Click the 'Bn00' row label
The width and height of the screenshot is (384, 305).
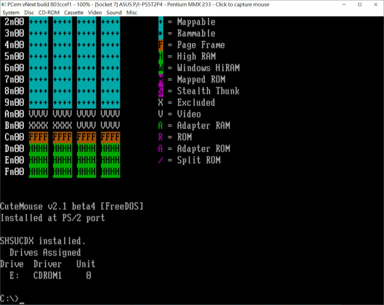click(x=14, y=126)
